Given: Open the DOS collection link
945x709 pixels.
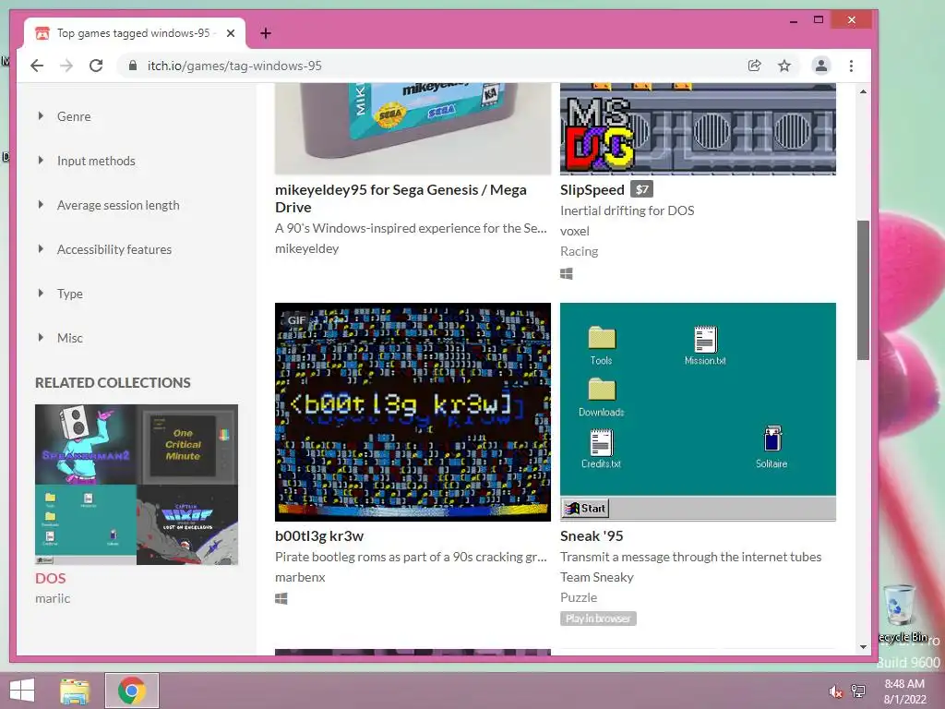Looking at the screenshot, I should [50, 578].
